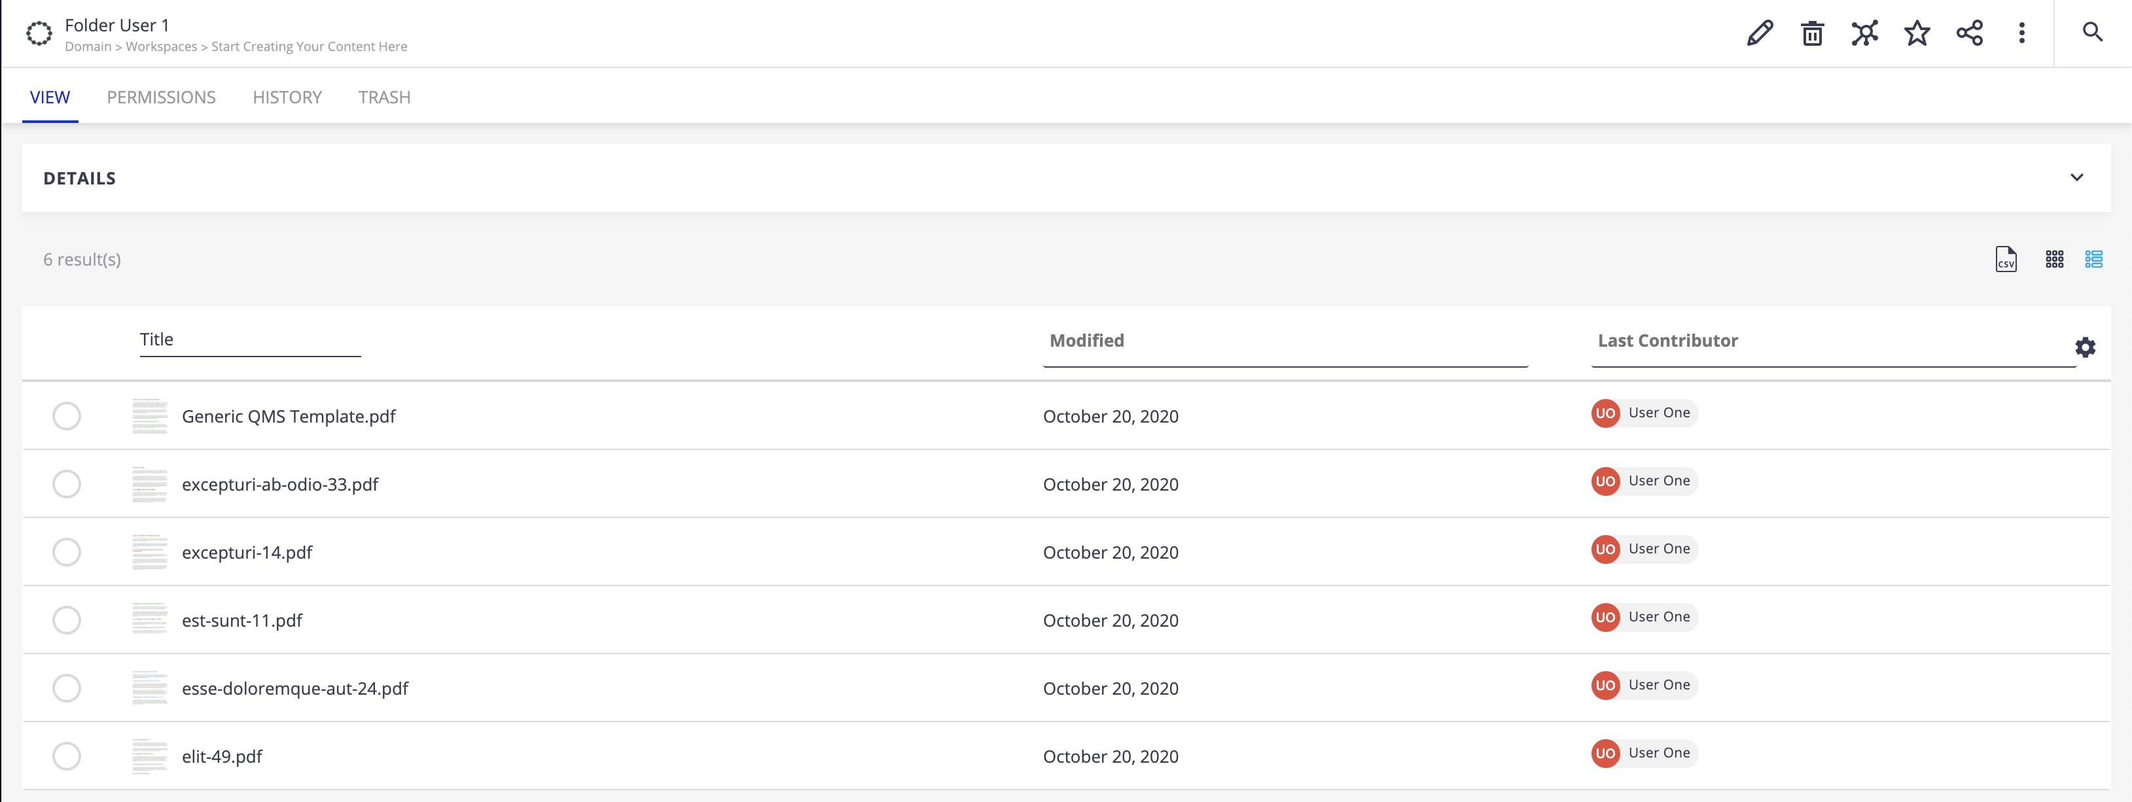Image resolution: width=2132 pixels, height=802 pixels.
Task: Open the Workspaces breadcrumb link
Action: pos(162,46)
